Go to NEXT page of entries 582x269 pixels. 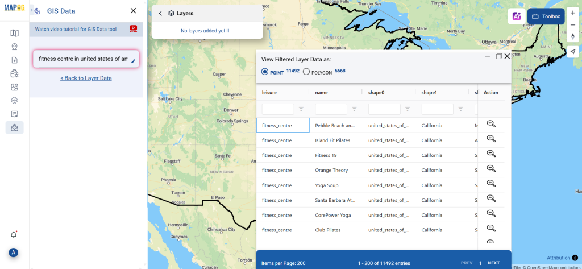click(493, 263)
